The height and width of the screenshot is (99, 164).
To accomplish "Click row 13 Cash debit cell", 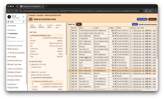I will (x=86, y=63).
